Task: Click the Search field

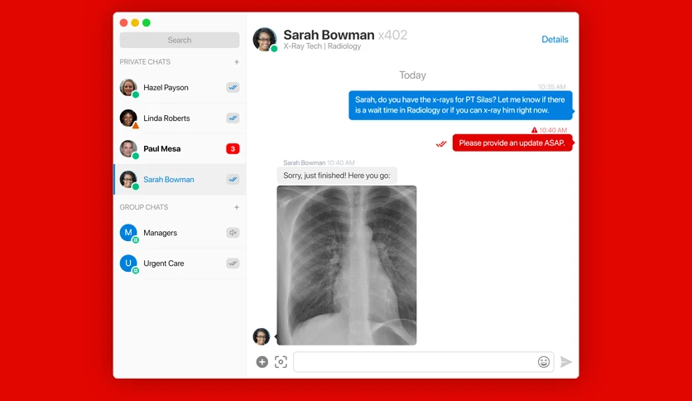Action: (180, 41)
